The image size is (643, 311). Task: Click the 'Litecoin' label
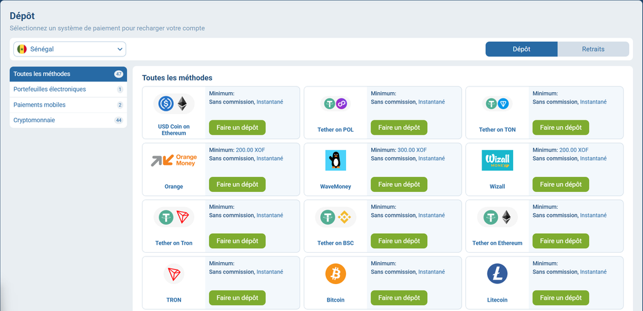tap(497, 300)
